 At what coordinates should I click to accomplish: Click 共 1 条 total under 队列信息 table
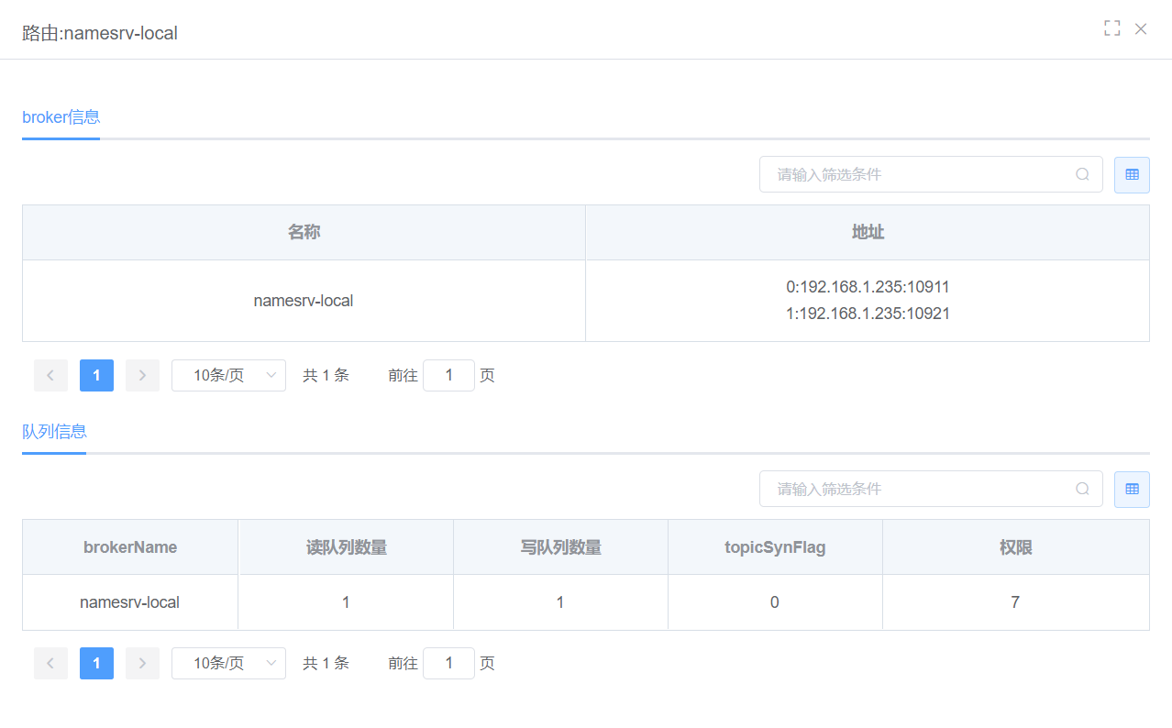click(326, 663)
